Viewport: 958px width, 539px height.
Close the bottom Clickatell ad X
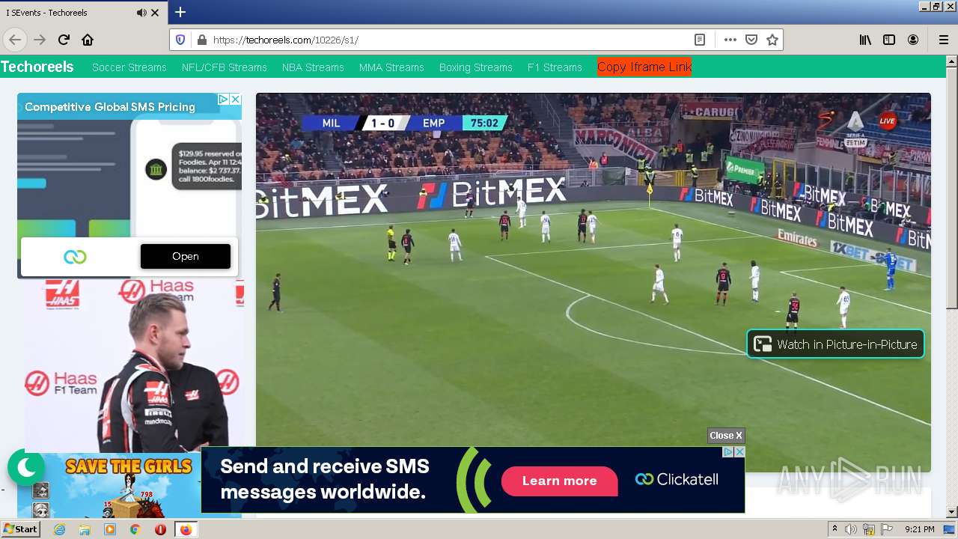(x=739, y=452)
